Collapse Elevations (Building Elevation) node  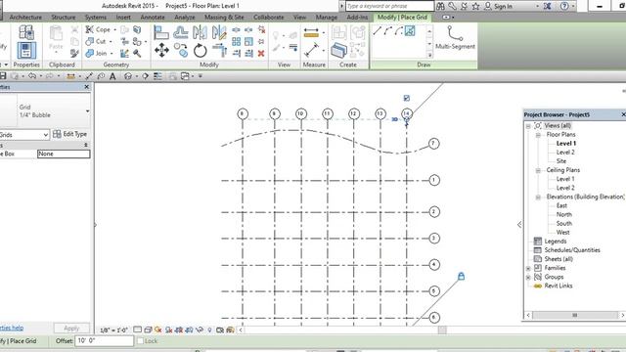(538, 198)
